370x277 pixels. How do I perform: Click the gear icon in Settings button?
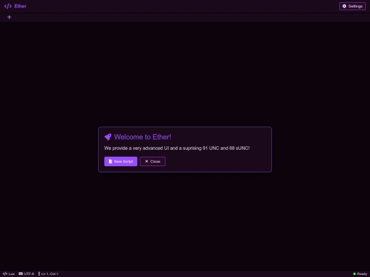344,6
